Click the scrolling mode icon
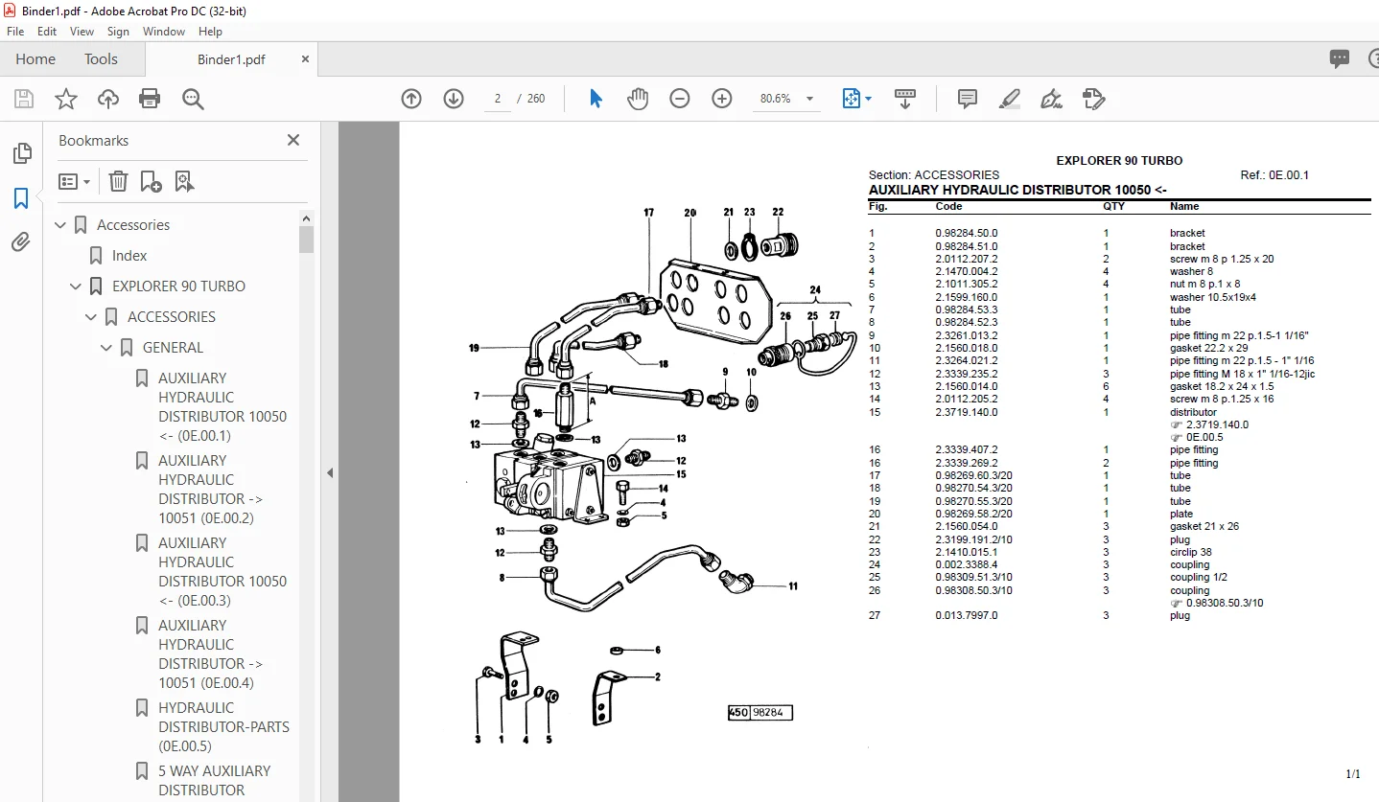The image size is (1379, 802). tap(905, 99)
